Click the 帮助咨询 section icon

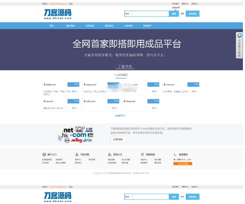(143, 155)
